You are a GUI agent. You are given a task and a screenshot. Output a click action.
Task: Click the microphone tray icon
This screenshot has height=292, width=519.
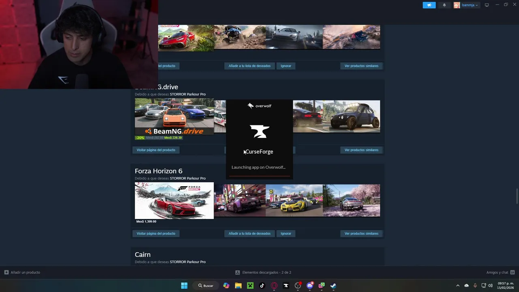pos(475,286)
